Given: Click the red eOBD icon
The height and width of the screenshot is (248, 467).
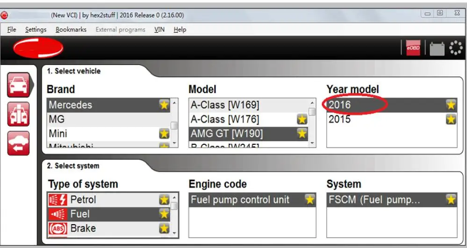Looking at the screenshot, I should coord(413,48).
